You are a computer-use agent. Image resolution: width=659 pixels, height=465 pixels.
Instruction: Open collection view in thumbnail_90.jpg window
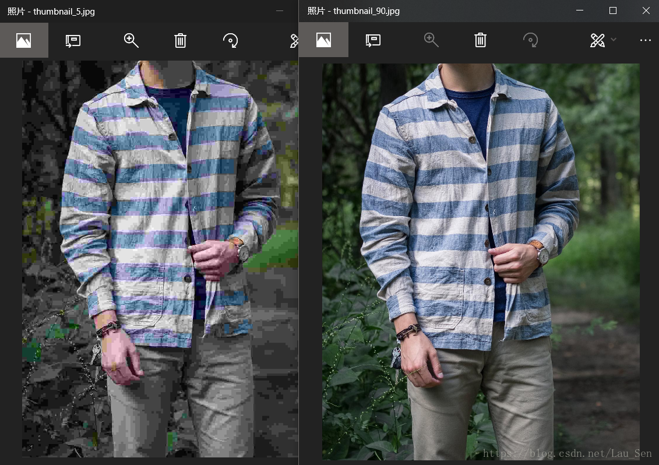323,40
